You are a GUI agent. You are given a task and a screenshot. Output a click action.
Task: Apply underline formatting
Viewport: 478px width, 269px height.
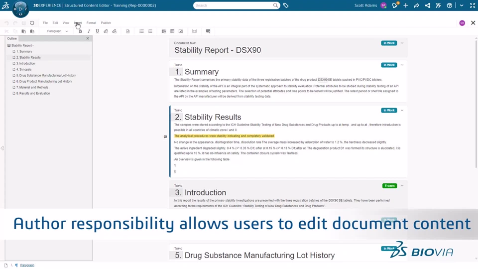tap(97, 31)
